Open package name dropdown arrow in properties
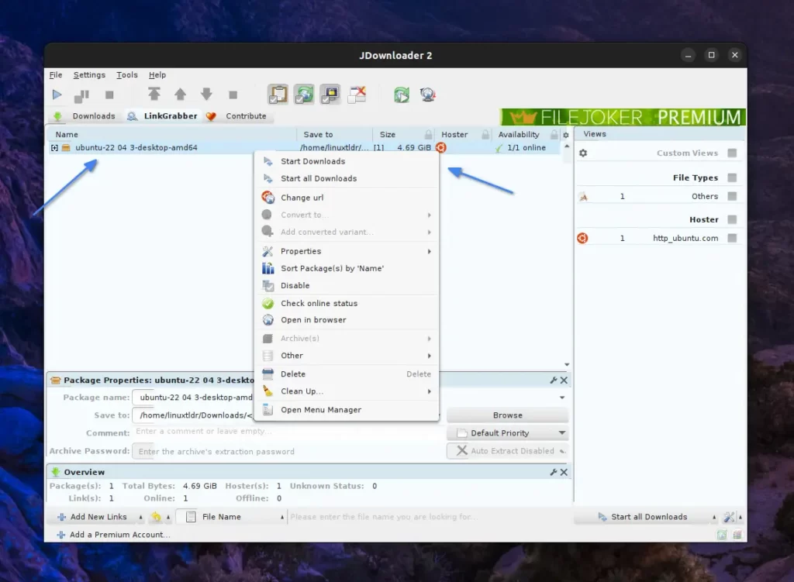 click(562, 398)
